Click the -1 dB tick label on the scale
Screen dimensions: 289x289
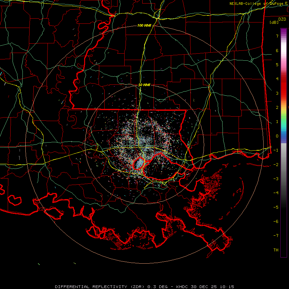pyautogui.click(x=276, y=150)
